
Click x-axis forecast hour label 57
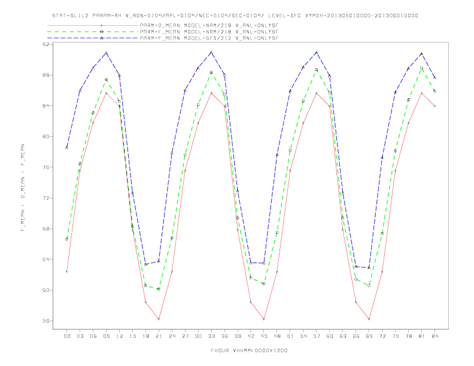click(317, 336)
